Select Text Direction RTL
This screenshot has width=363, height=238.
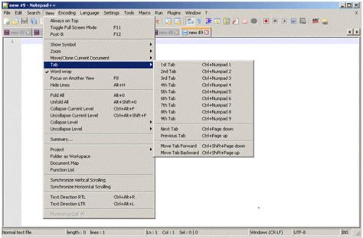pos(99,197)
